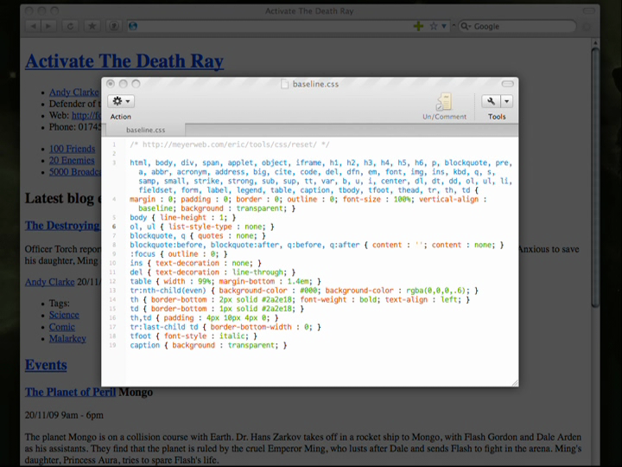Viewport: 622px width, 467px height.
Task: Click the Un/Comment toolbar icon
Action: pyautogui.click(x=444, y=102)
